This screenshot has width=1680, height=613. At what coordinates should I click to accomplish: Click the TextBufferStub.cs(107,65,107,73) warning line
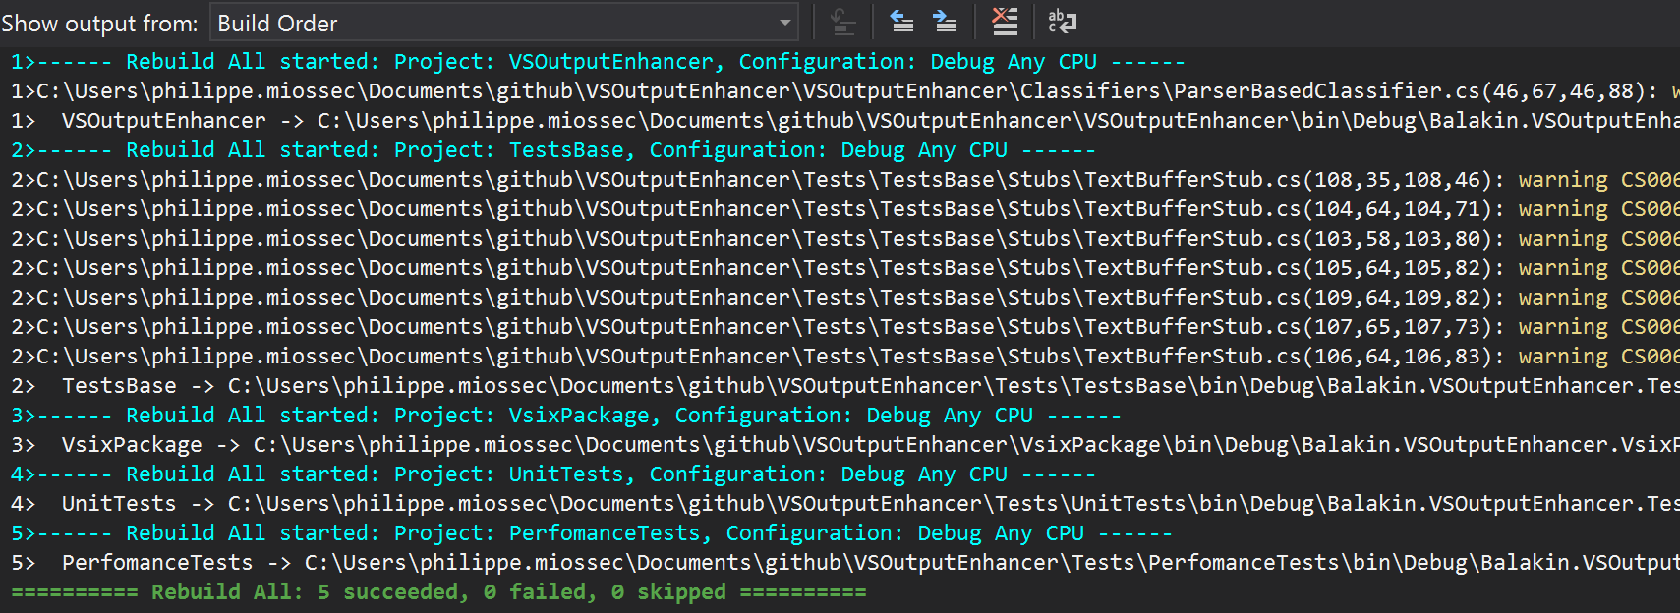point(844,327)
